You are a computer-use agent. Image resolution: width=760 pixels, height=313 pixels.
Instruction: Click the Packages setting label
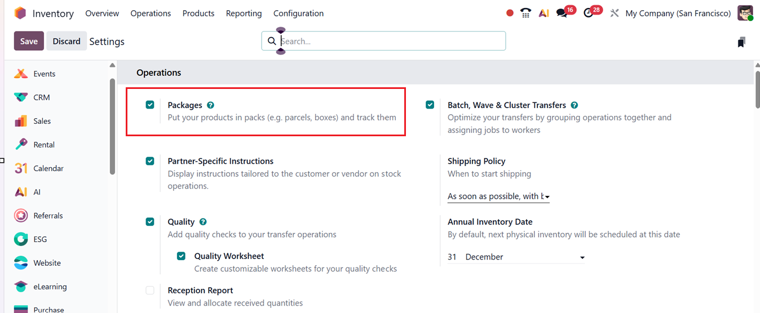(185, 105)
